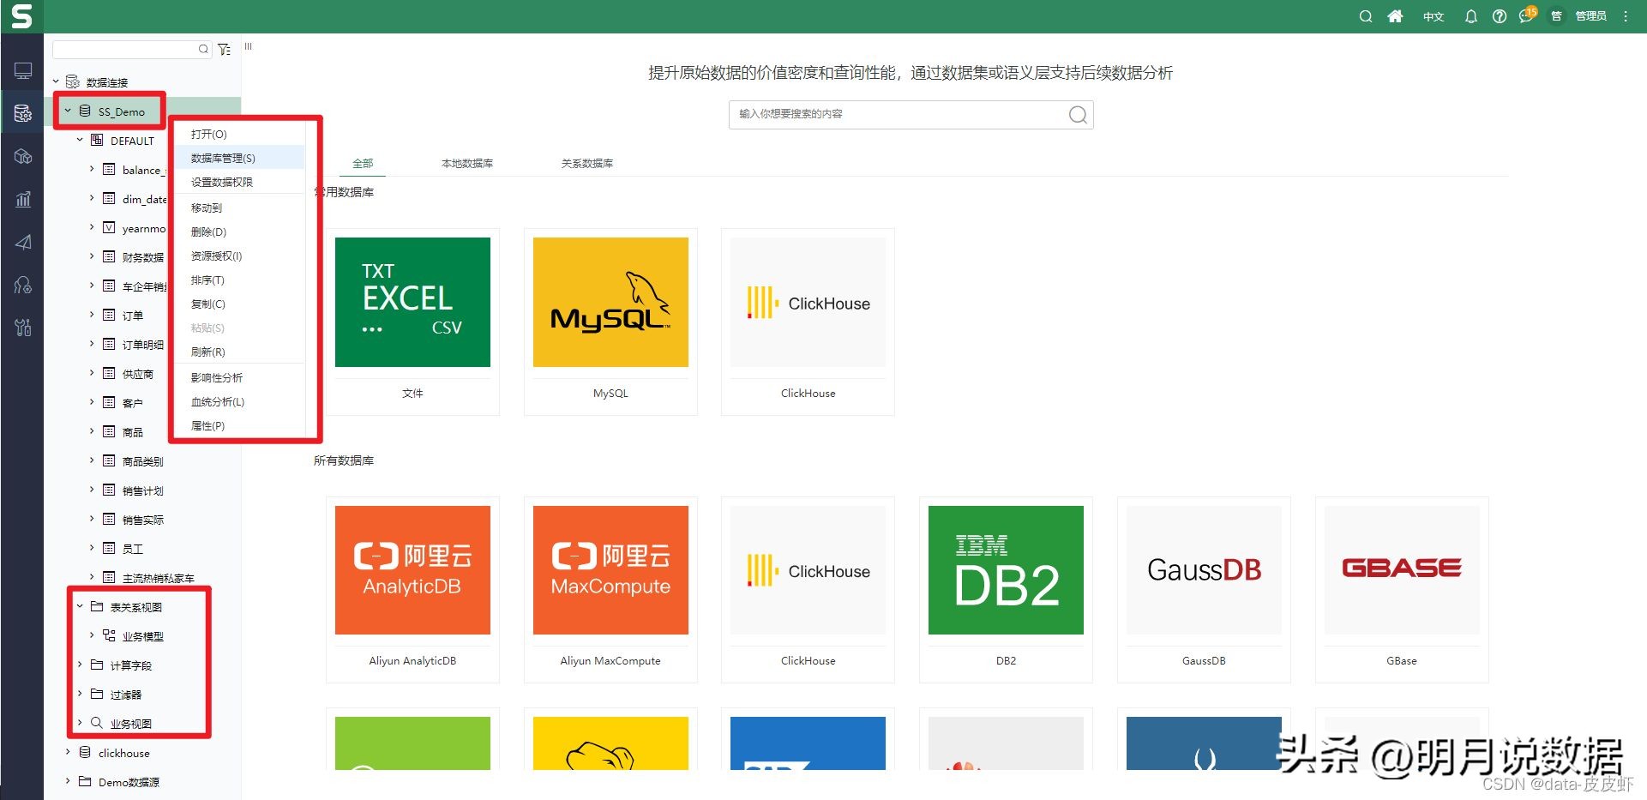Image resolution: width=1647 pixels, height=800 pixels.
Task: Collapse the 表关系视图 folder
Action: click(80, 606)
